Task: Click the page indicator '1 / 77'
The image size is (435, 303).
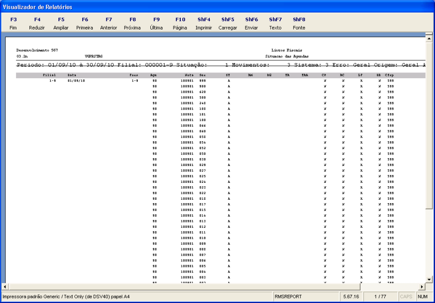Action: click(x=380, y=297)
